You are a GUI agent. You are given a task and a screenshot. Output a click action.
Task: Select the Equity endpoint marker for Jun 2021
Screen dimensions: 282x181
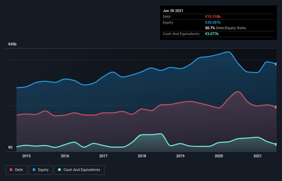(276, 64)
